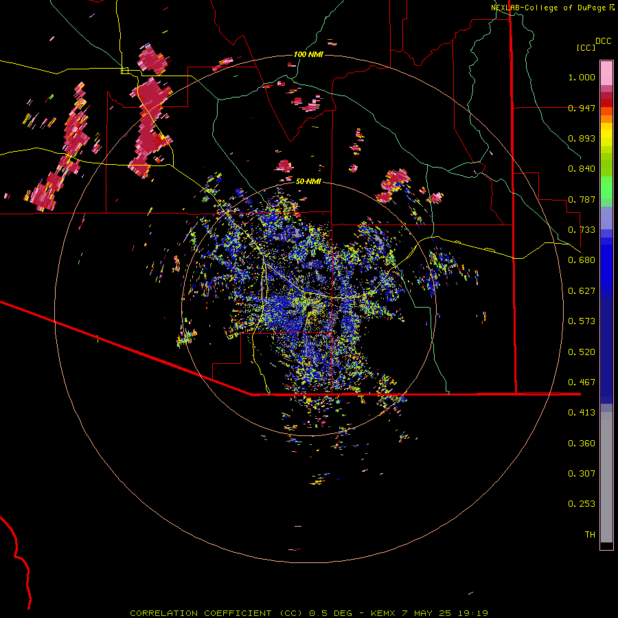Click the 50 NMI range ring label
The width and height of the screenshot is (618, 618).
[x=308, y=181]
